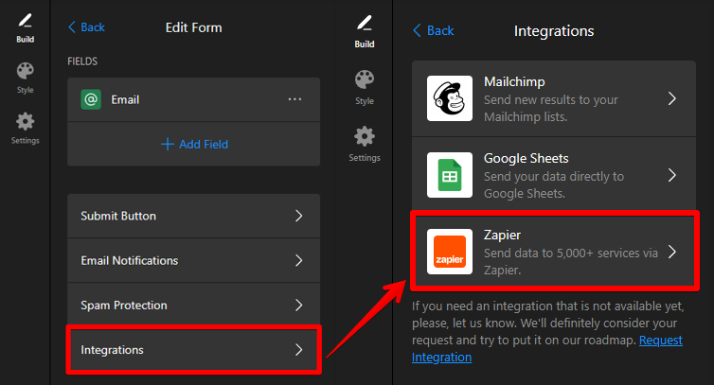Add a new field to the form
Viewport: 714px width, 385px height.
[194, 145]
